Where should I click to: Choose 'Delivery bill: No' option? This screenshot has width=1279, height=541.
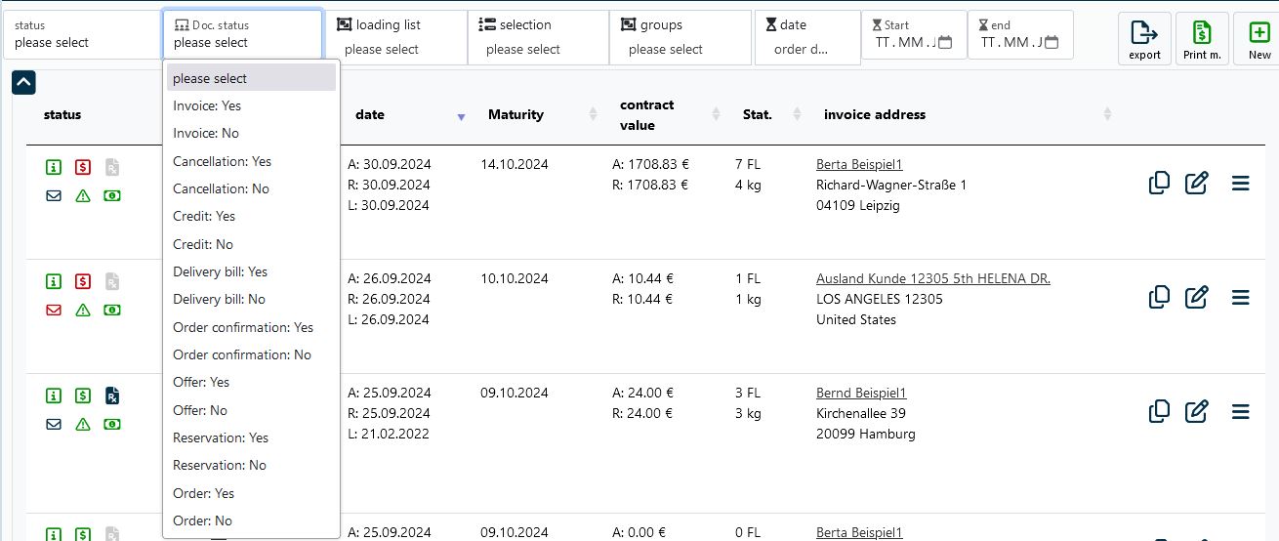pos(219,299)
